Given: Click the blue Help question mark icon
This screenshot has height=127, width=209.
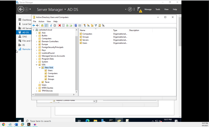Looking at the screenshot, I should (x=76, y=26).
